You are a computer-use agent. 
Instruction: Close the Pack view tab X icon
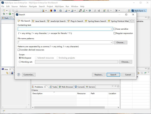pos(10,18)
